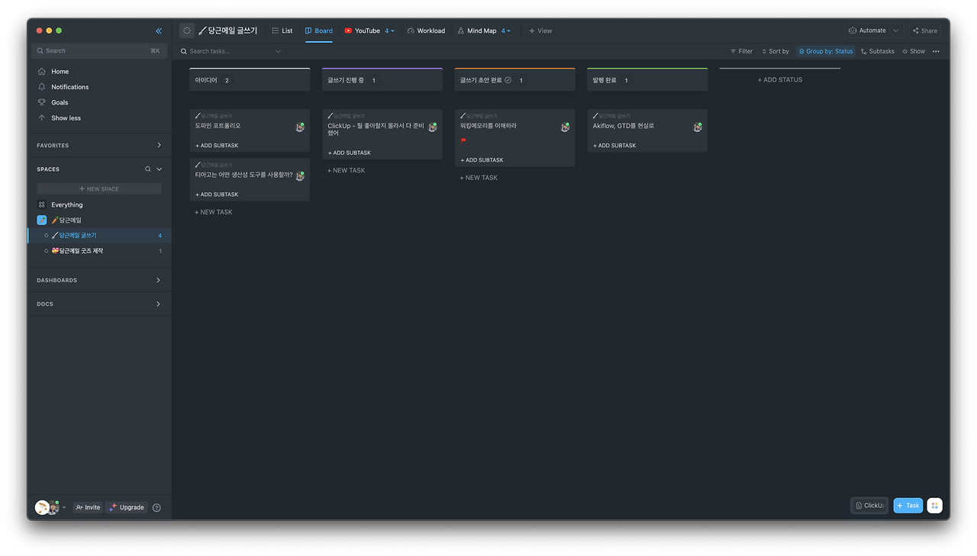This screenshot has width=977, height=556.
Task: Expand the Favorites section
Action: tap(159, 145)
